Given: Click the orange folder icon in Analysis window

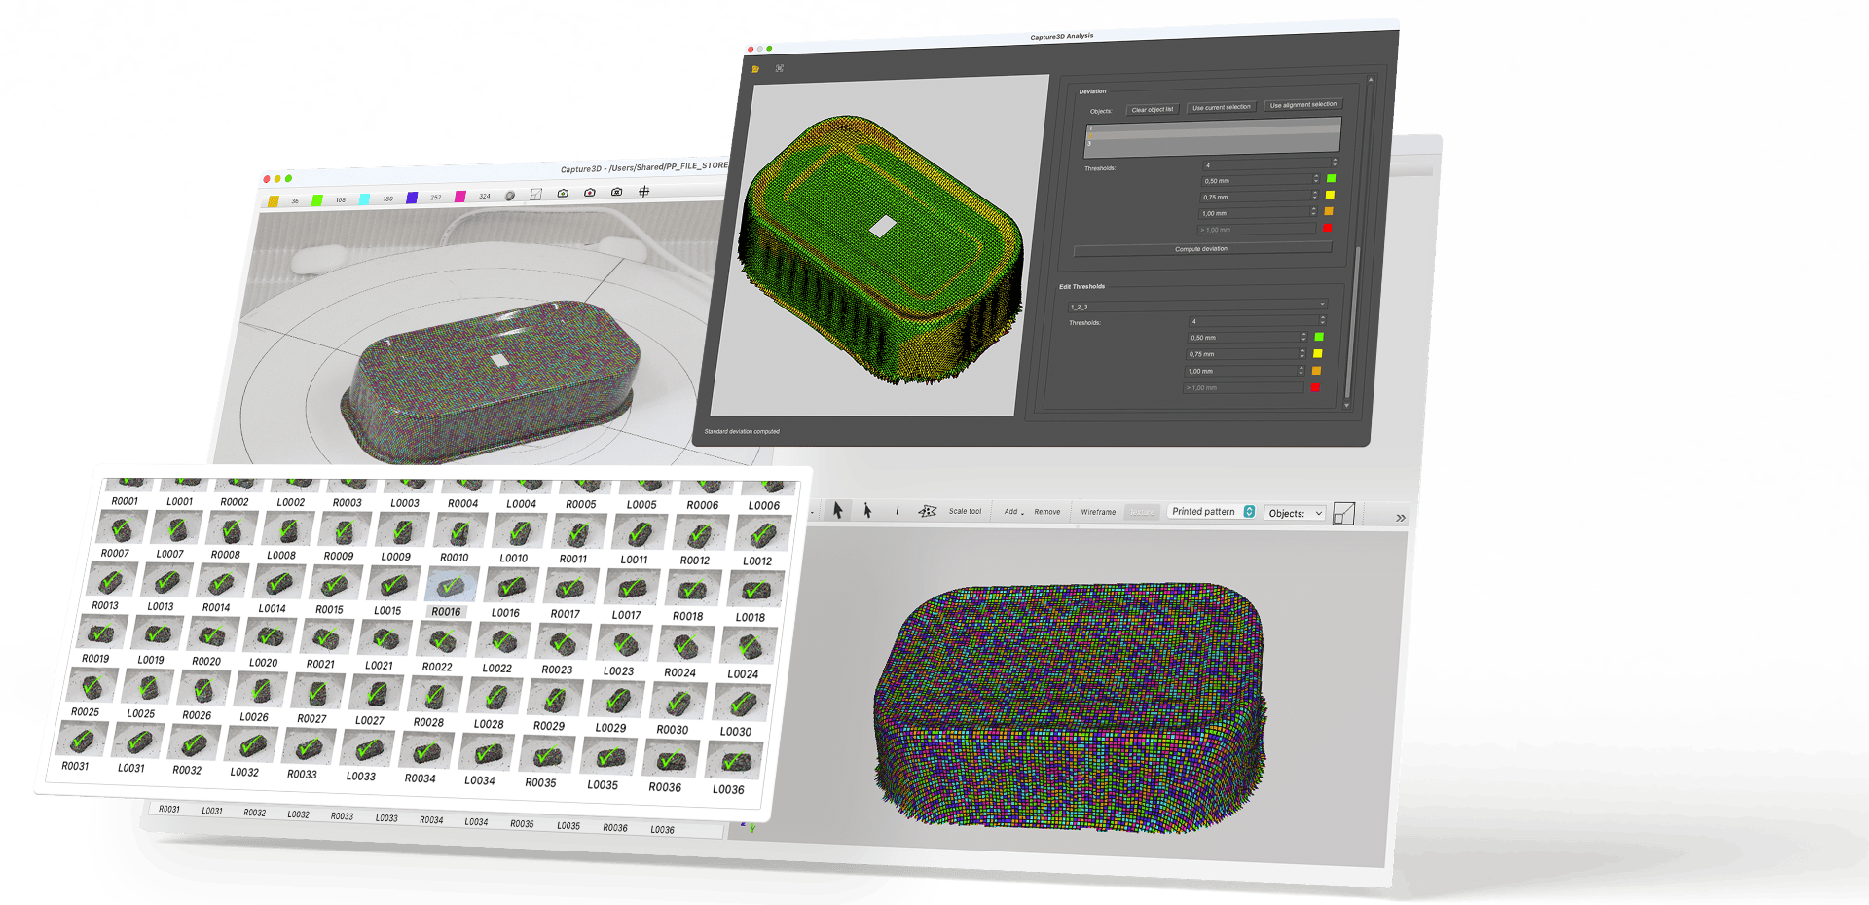Looking at the screenshot, I should 755,69.
